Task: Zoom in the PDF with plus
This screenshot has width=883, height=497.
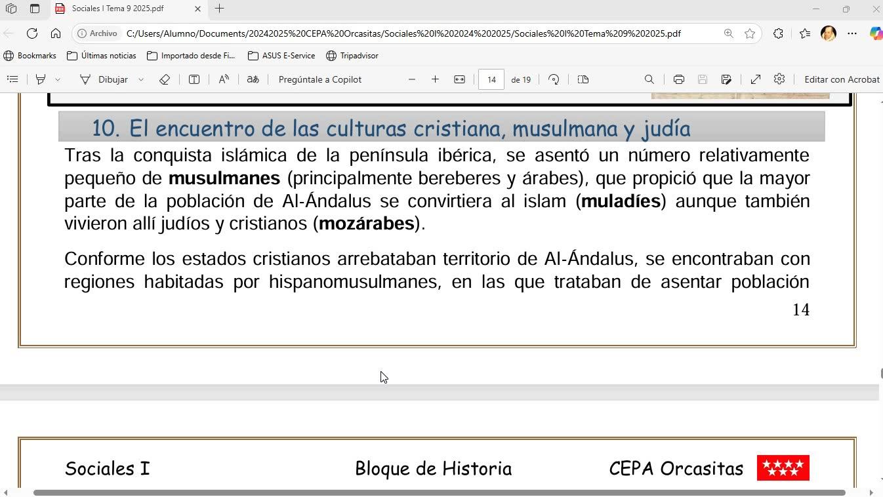Action: [435, 79]
